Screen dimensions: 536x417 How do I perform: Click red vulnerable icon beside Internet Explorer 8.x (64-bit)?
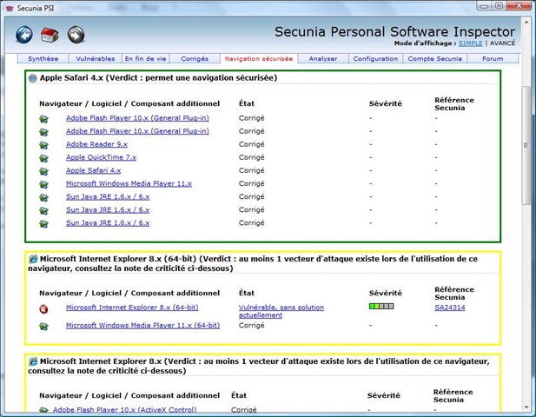tap(43, 309)
